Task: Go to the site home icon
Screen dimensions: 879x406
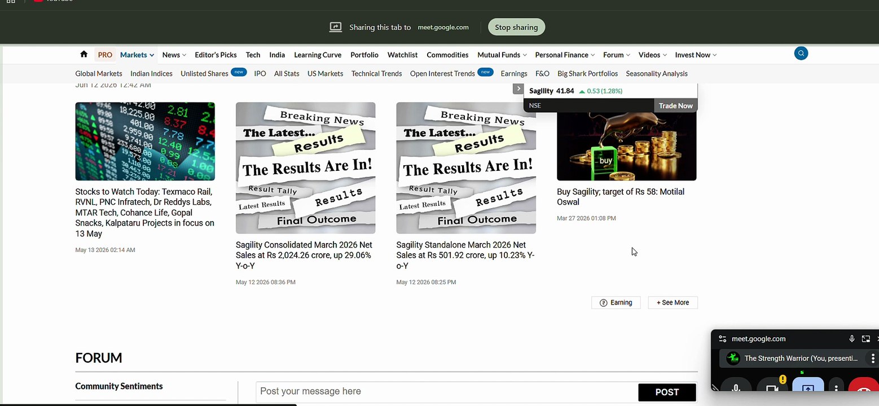Action: (83, 54)
